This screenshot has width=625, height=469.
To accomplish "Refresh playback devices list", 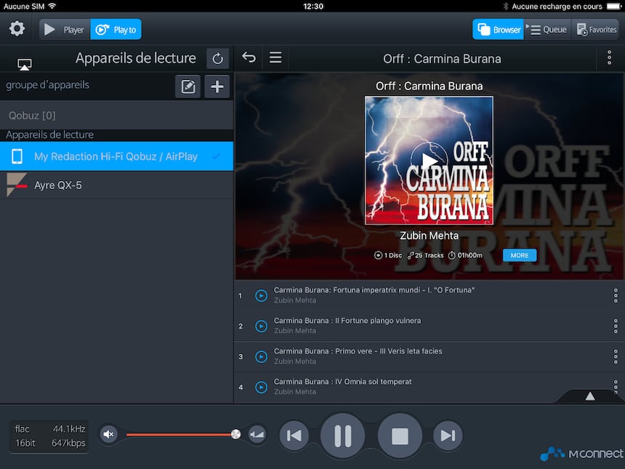I will pyautogui.click(x=217, y=59).
